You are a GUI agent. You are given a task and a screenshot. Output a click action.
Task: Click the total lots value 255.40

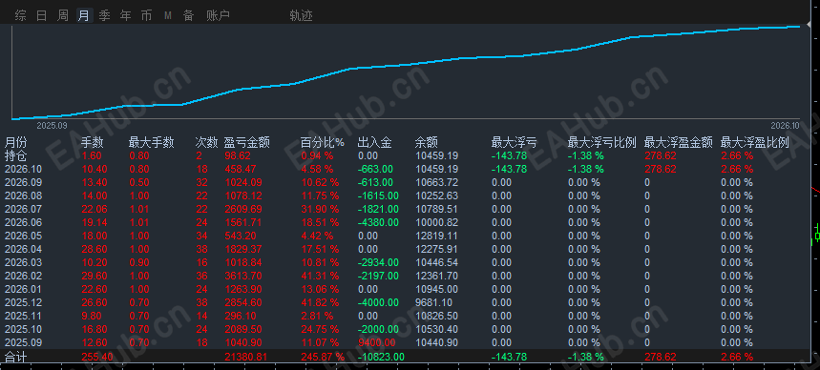click(97, 357)
